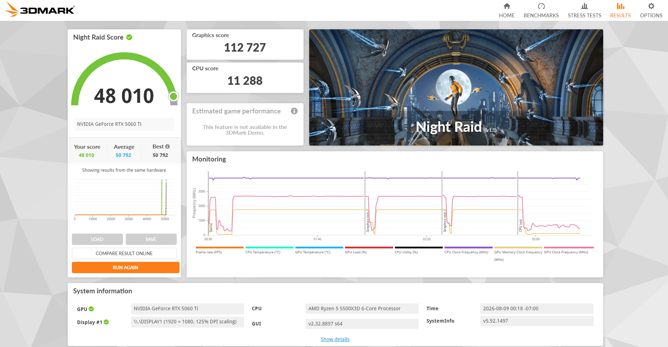Click COMPARE RESULT ONLINE
Viewport: 668px width, 347px height.
[x=124, y=253]
